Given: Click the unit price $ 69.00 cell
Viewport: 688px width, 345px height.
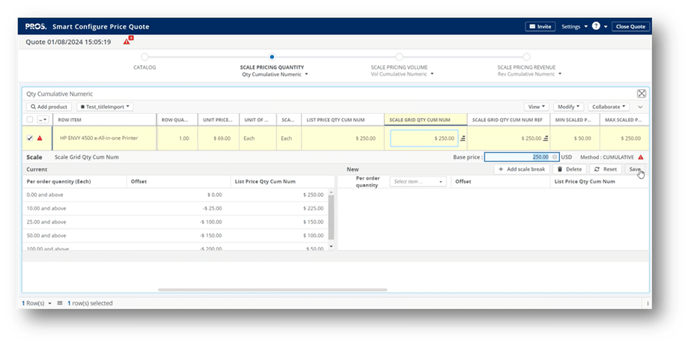Looking at the screenshot, I should click(x=219, y=138).
